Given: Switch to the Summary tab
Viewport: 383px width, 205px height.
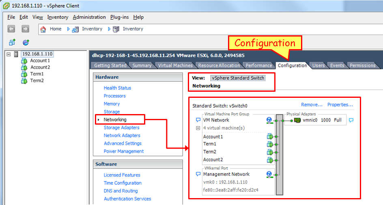Looking at the screenshot, I should tap(142, 65).
